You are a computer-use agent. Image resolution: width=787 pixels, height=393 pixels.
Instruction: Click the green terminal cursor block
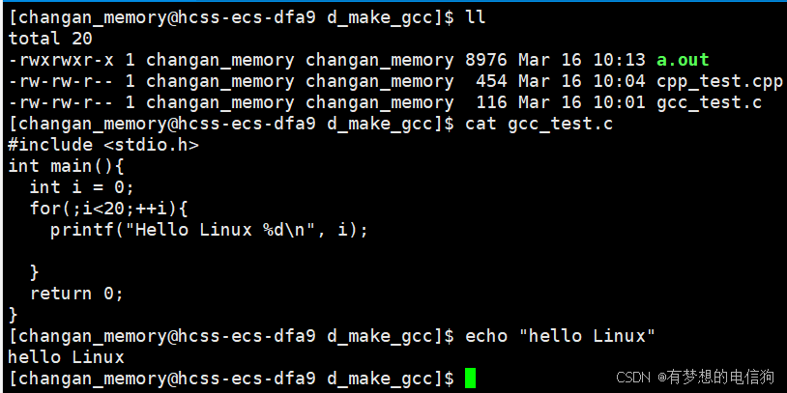point(470,378)
